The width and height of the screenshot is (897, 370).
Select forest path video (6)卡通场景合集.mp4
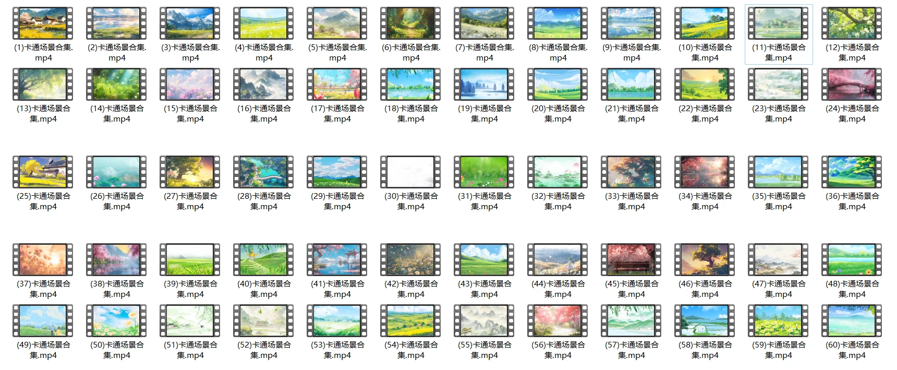coord(411,23)
